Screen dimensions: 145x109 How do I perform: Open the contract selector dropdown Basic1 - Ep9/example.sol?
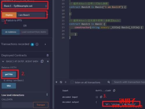point(25,6)
